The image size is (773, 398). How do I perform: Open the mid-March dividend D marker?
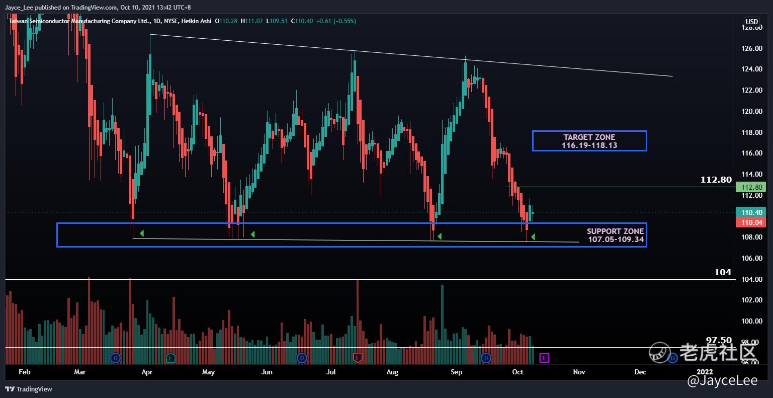click(116, 358)
